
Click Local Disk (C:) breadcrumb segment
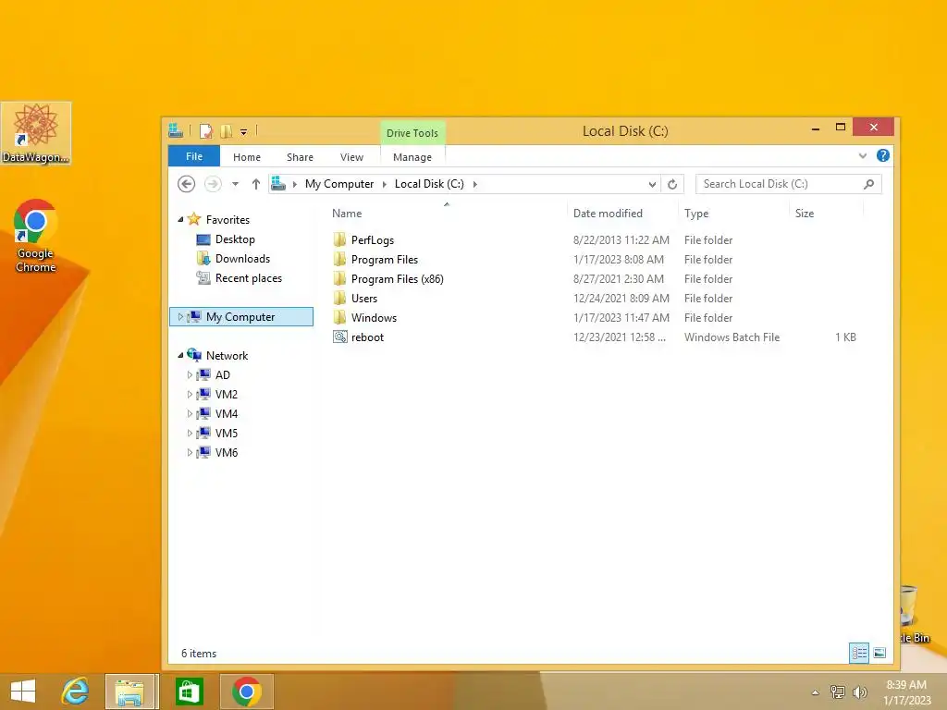(x=429, y=184)
